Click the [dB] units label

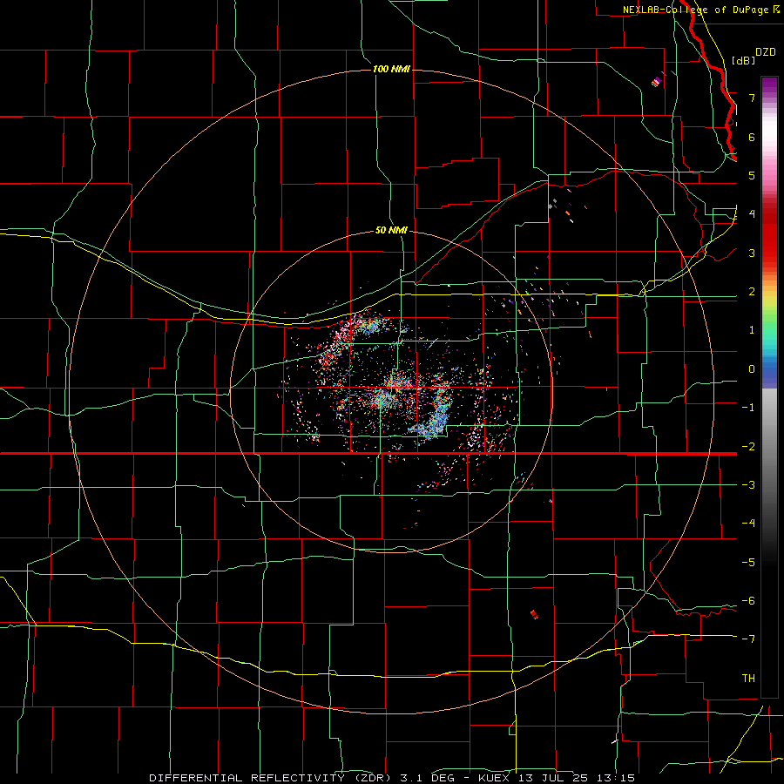click(x=744, y=60)
